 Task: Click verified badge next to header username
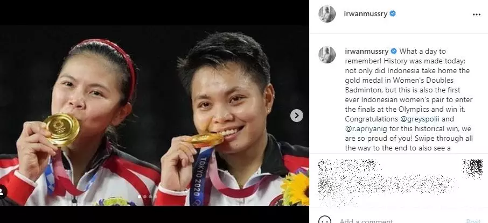tap(393, 13)
